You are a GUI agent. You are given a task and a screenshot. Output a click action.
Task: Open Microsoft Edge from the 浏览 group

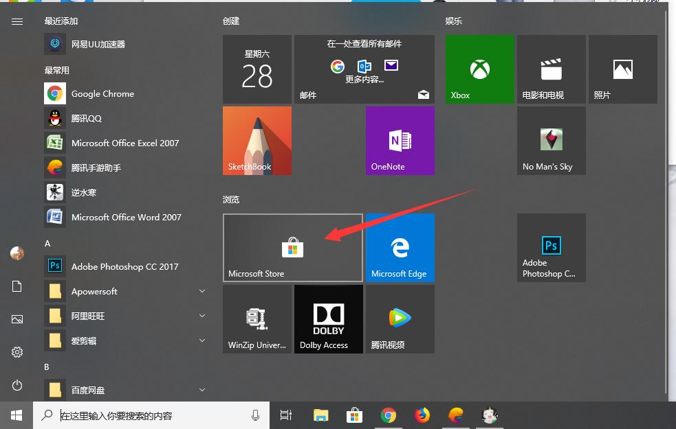(400, 247)
